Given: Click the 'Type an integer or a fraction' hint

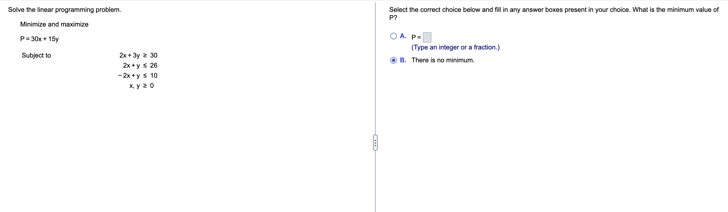Looking at the screenshot, I should 455,47.
